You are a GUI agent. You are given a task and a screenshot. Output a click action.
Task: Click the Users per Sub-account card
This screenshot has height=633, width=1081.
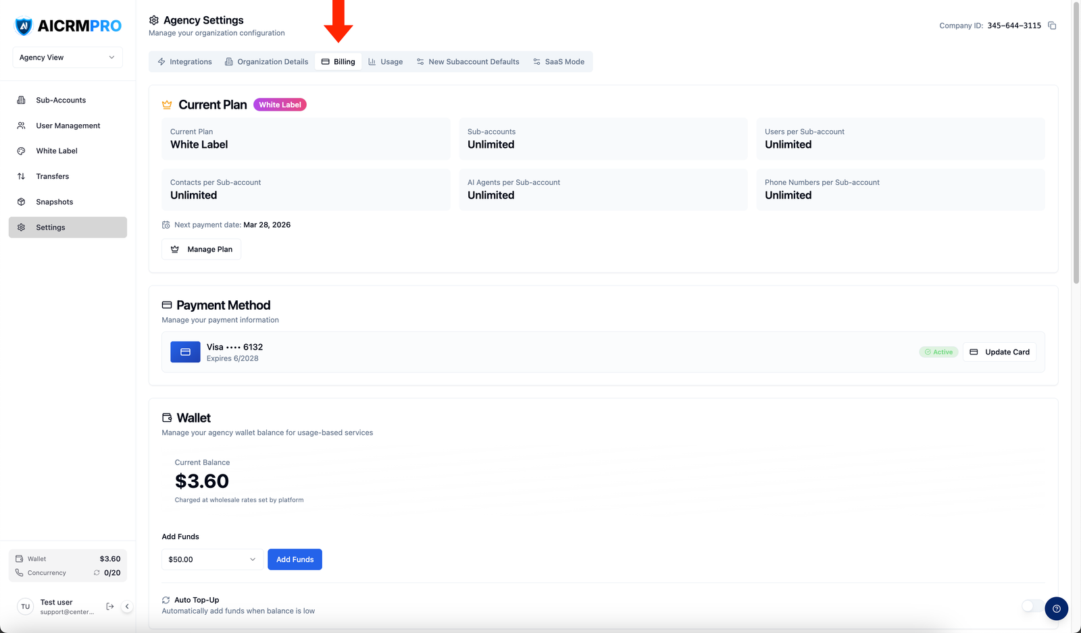901,139
